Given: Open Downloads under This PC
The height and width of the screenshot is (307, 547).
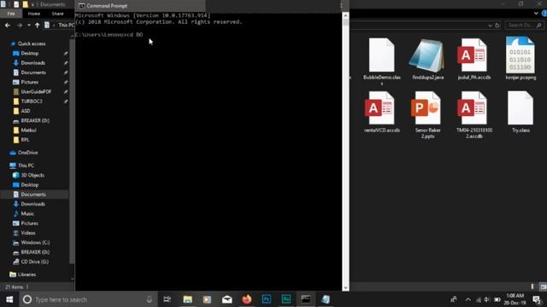Looking at the screenshot, I should point(32,204).
